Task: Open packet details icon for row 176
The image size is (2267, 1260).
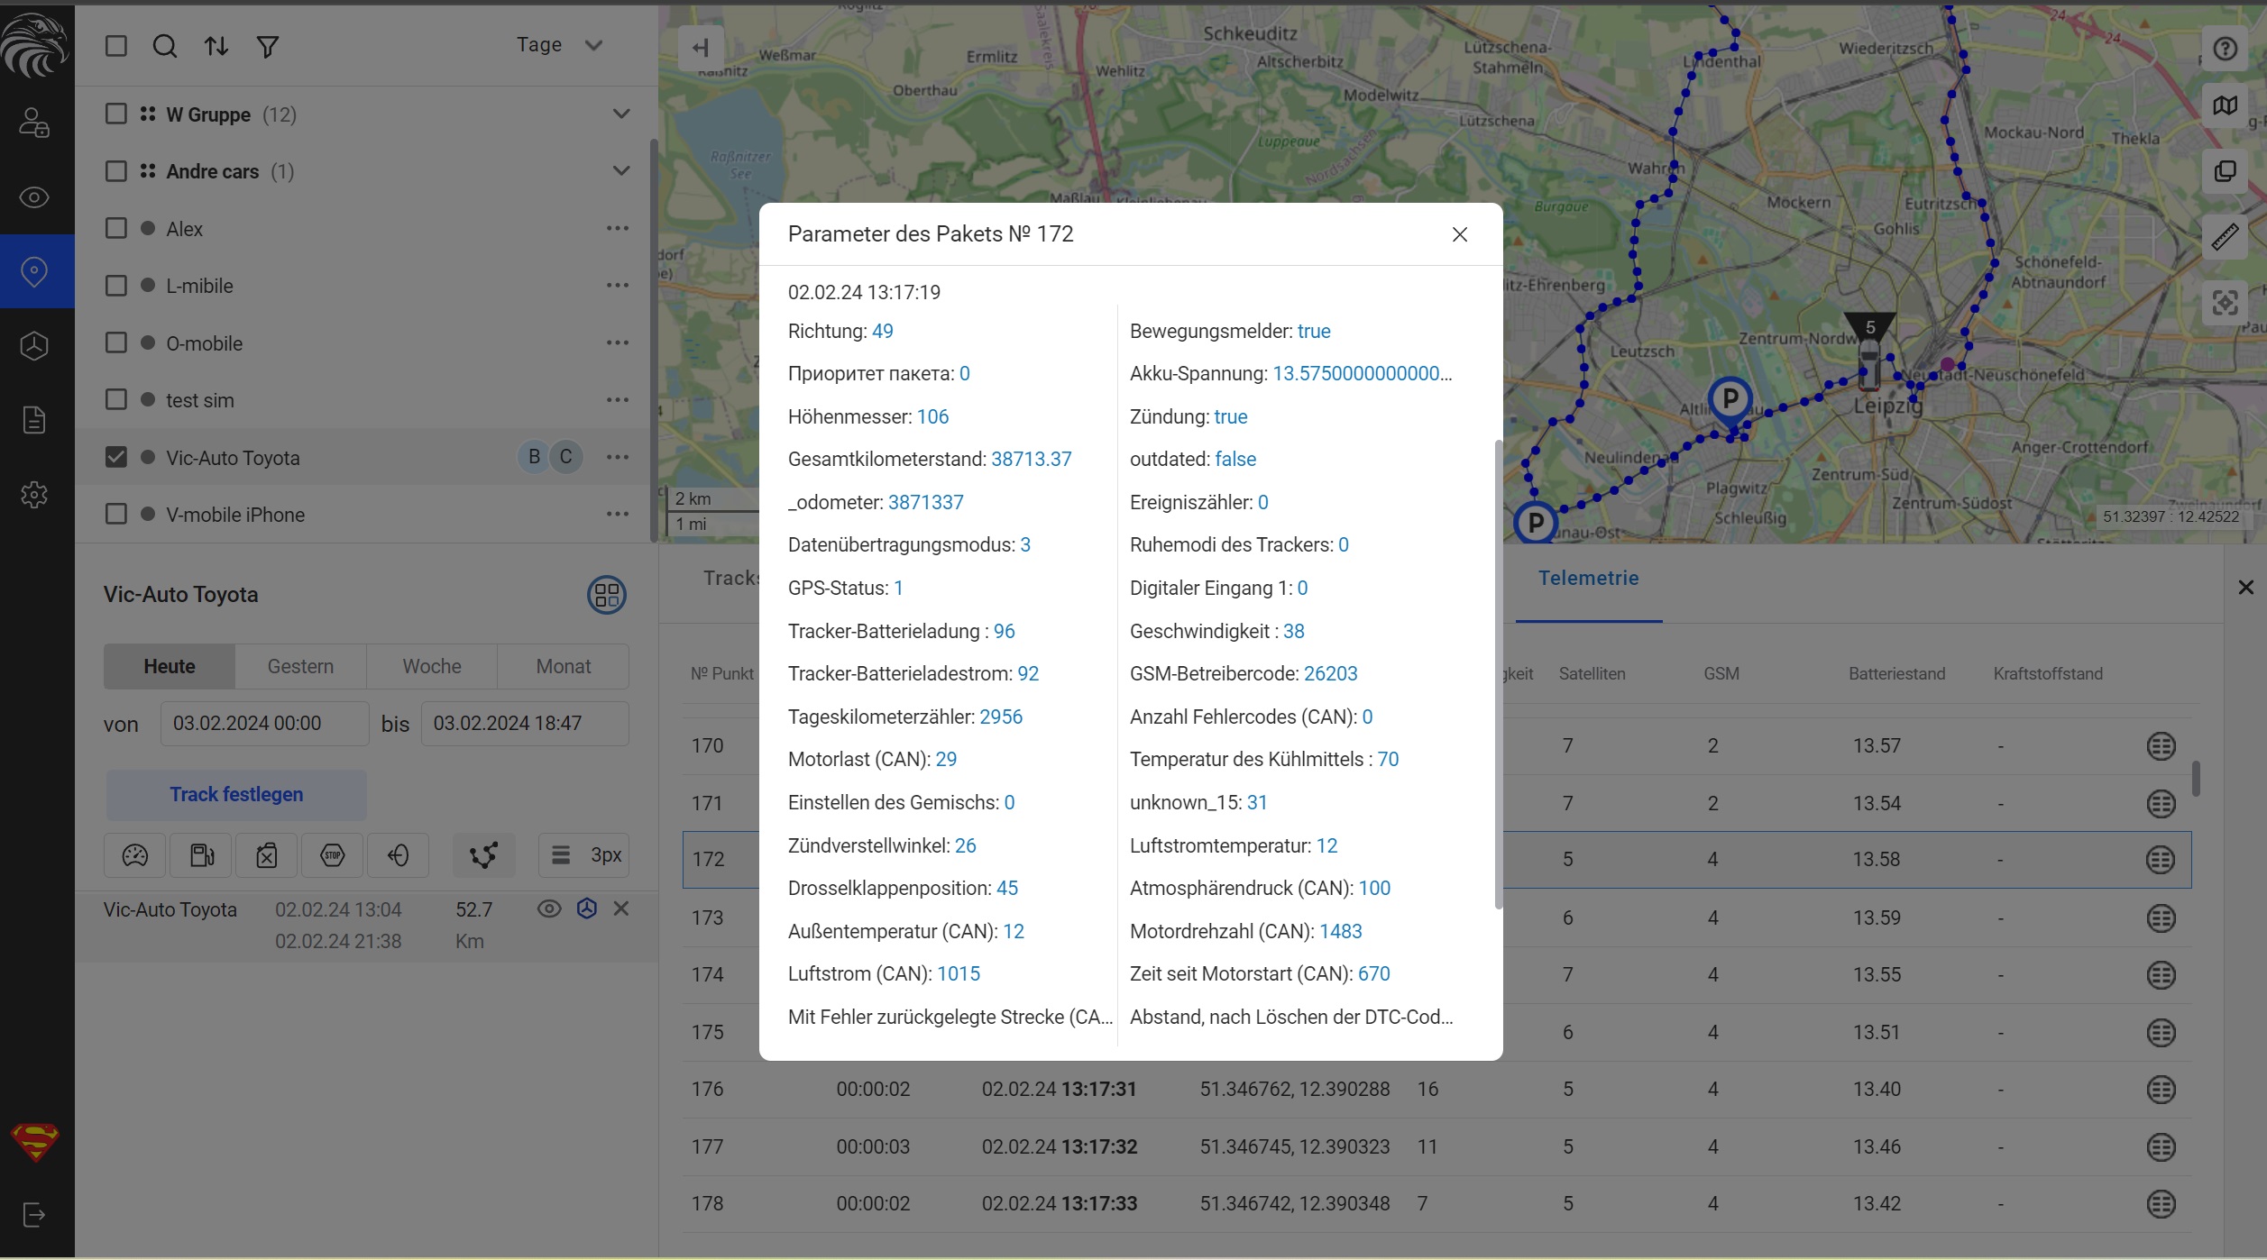Action: tap(2161, 1090)
